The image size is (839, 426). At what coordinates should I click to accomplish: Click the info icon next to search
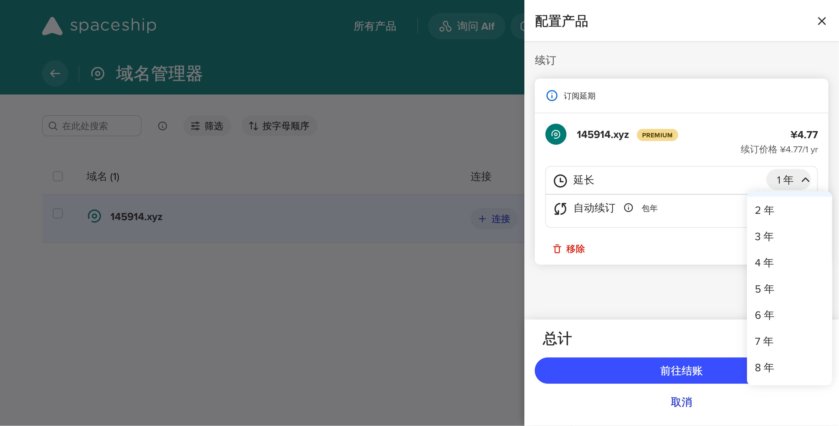162,126
